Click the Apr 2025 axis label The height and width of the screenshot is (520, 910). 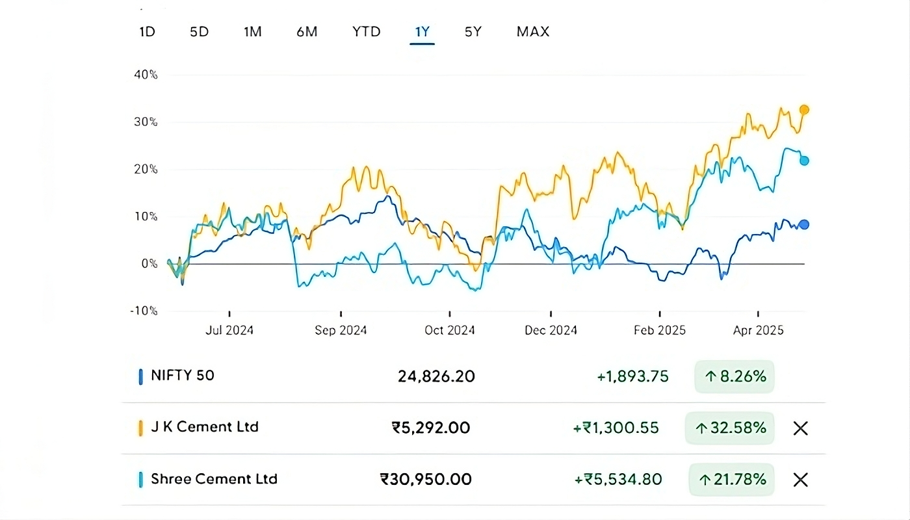click(759, 331)
